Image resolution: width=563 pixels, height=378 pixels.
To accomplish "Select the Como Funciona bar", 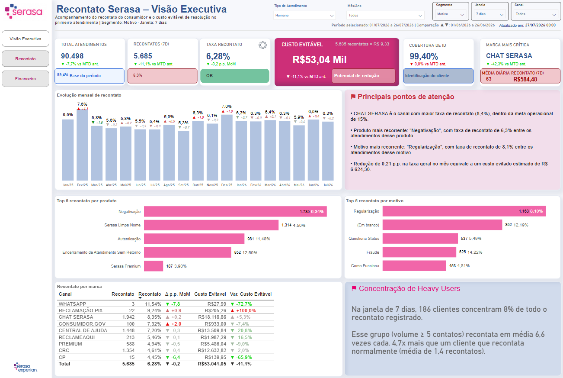I will (x=414, y=265).
